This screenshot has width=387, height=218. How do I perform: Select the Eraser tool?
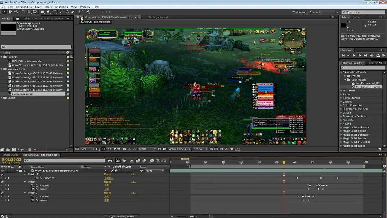point(73,12)
